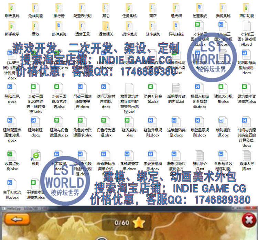Open the 新手教学 folder
Viewport: 258px width, 240px height.
[12, 29]
